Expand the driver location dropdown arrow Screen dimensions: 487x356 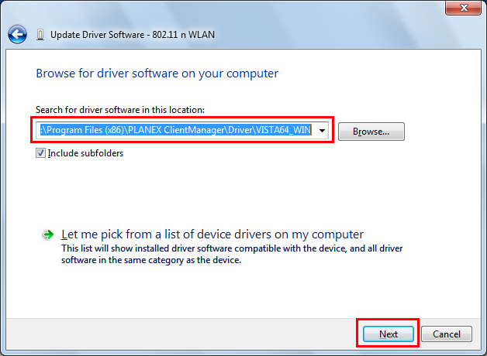322,131
